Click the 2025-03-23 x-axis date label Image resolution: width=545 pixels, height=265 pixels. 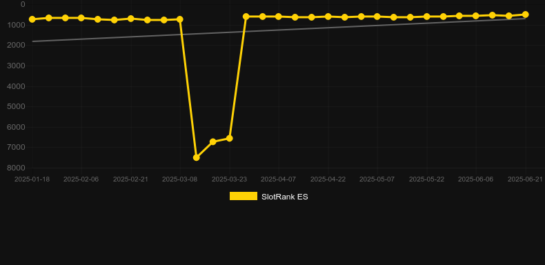pyautogui.click(x=230, y=179)
